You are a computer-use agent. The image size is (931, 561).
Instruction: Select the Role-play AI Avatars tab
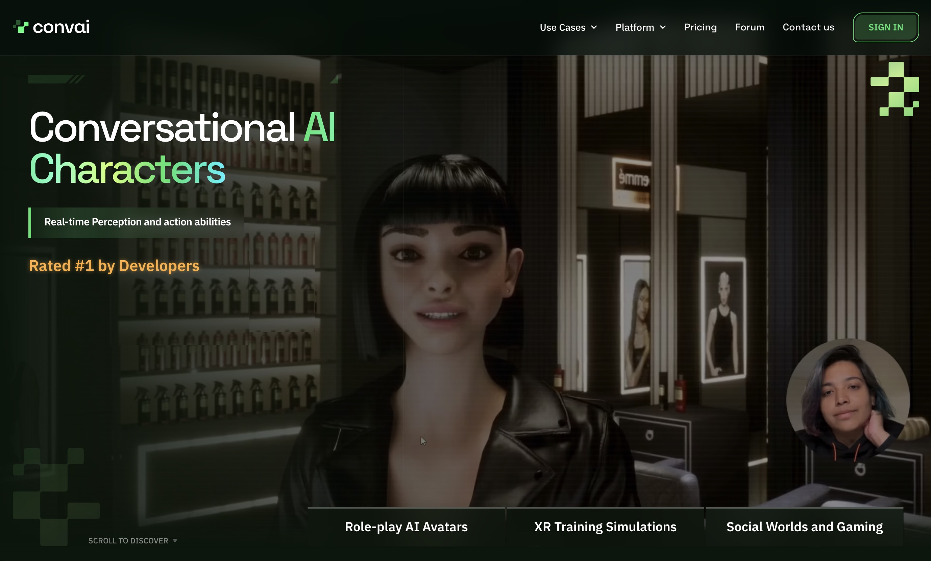pos(406,527)
